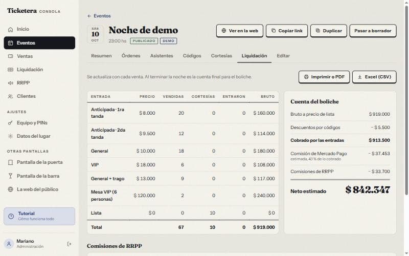Click the Cobrado por las entradas line
409x256 pixels.
(340, 140)
